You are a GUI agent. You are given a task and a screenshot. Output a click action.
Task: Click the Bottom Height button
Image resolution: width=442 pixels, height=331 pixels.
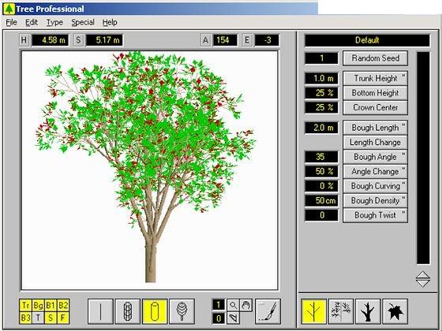tap(375, 93)
